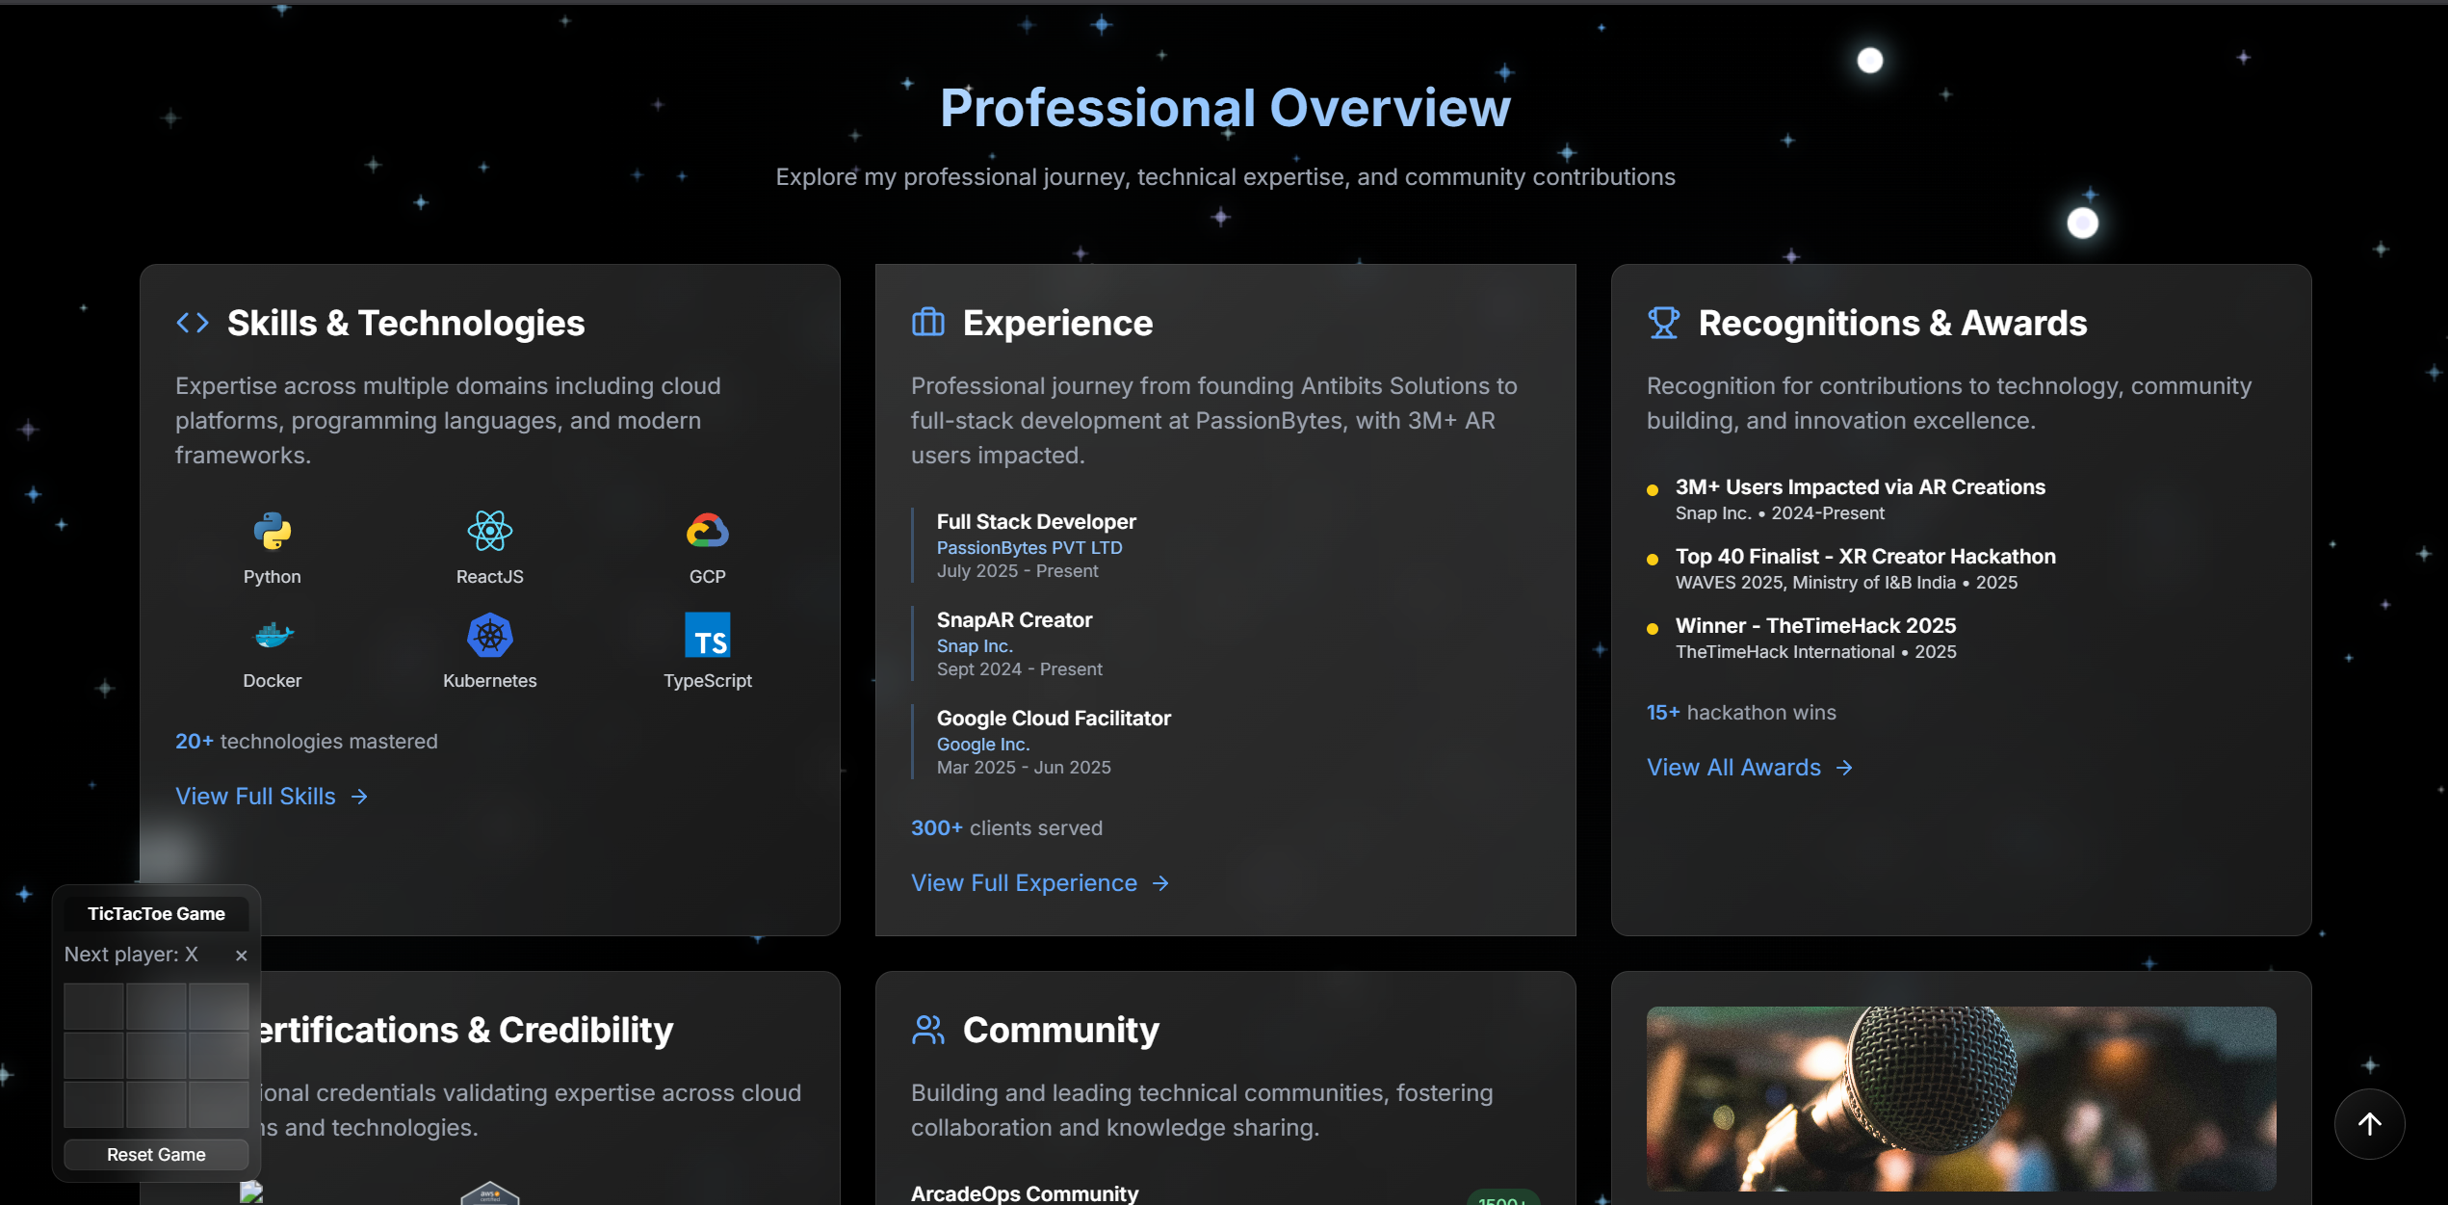Click the Kubernetes wheel icon
2448x1205 pixels.
(489, 635)
